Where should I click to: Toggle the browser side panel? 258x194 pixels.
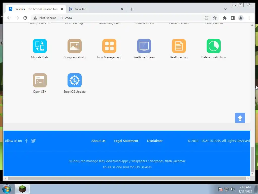point(233,18)
